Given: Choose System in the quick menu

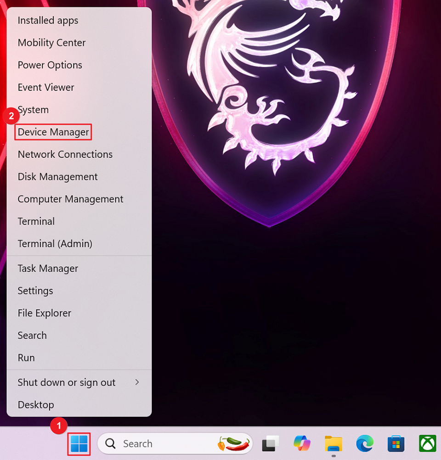Looking at the screenshot, I should [x=79, y=110].
